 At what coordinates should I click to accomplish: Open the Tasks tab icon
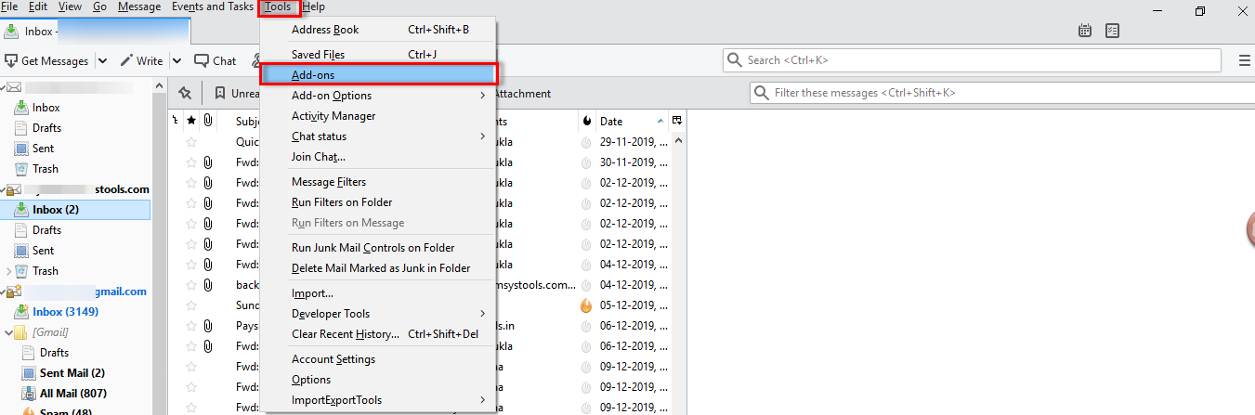[x=1113, y=31]
